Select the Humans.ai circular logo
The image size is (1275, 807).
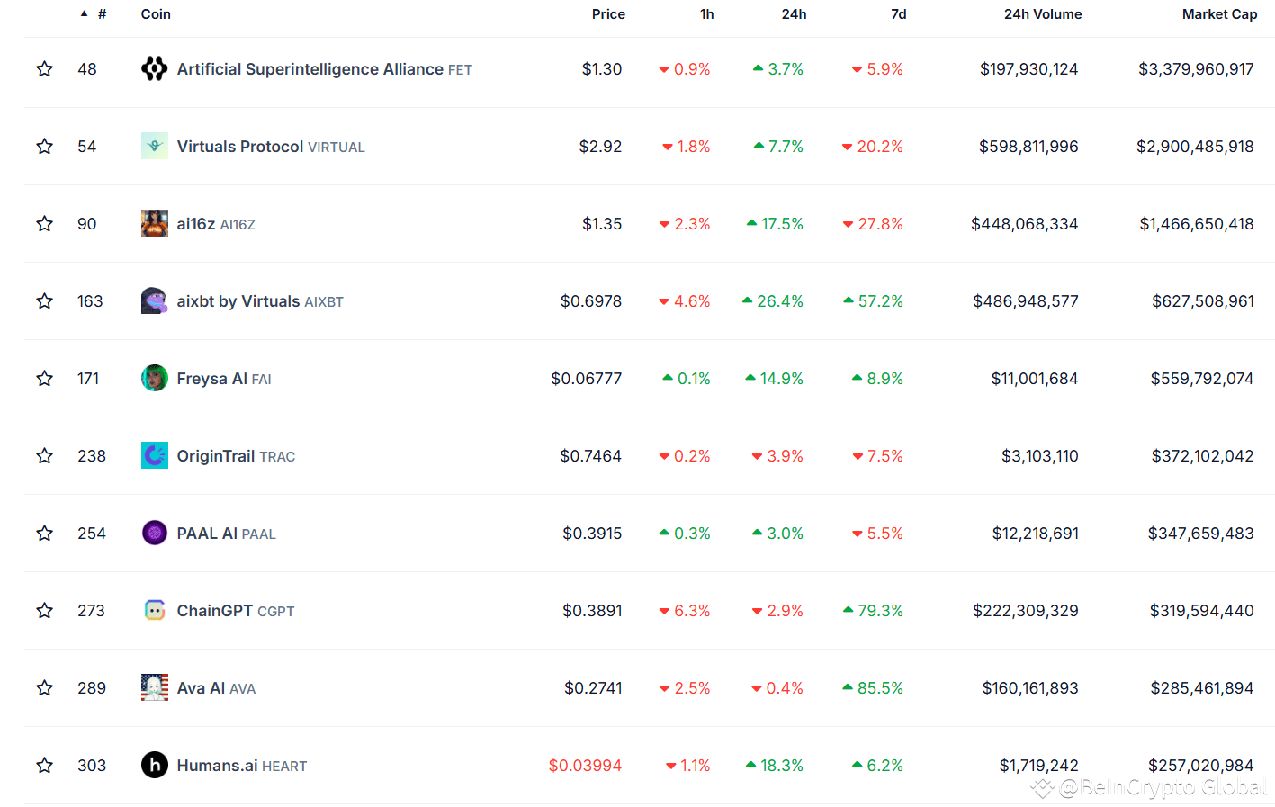pyautogui.click(x=154, y=765)
